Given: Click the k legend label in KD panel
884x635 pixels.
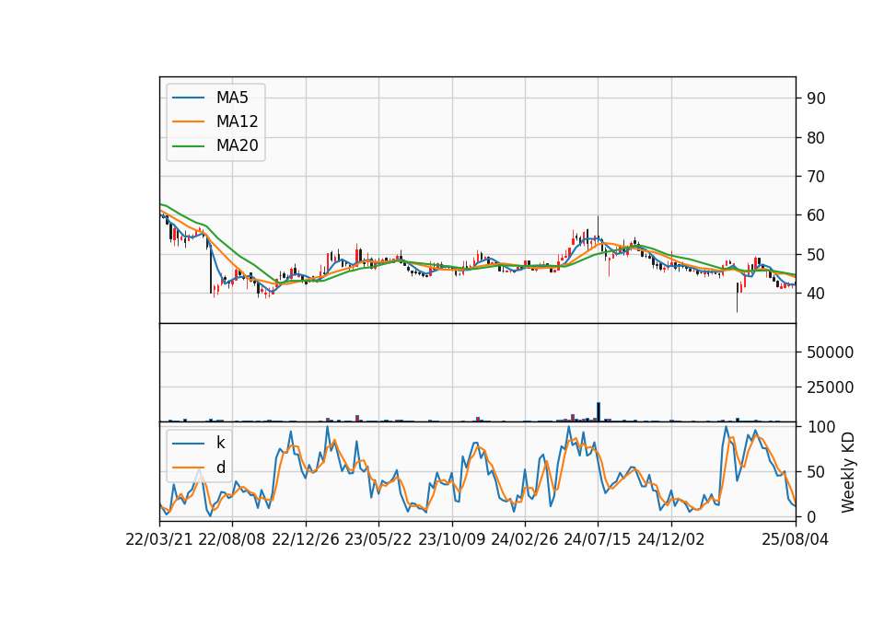Looking at the screenshot, I should (220, 443).
